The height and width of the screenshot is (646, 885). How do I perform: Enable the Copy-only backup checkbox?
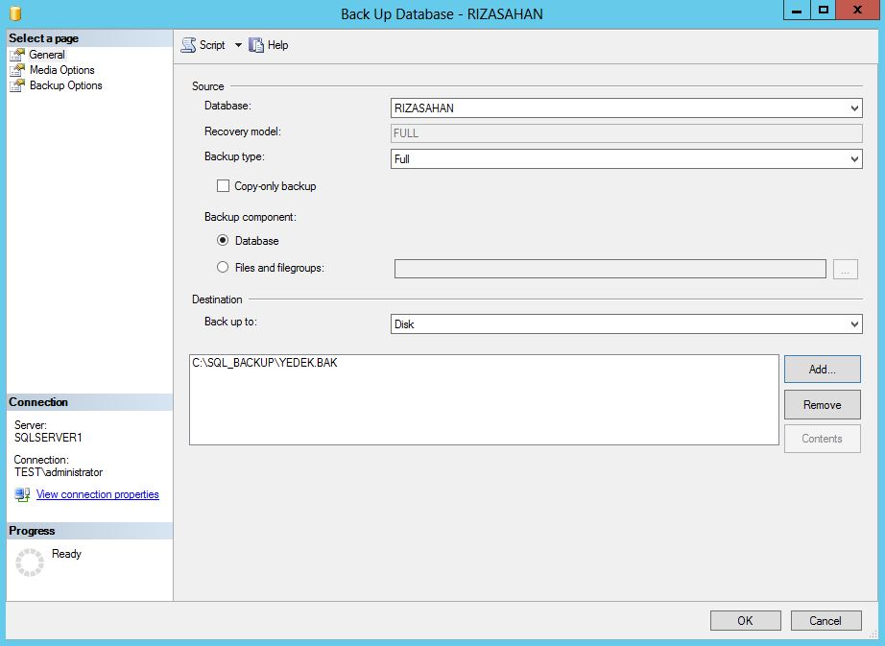tap(224, 186)
